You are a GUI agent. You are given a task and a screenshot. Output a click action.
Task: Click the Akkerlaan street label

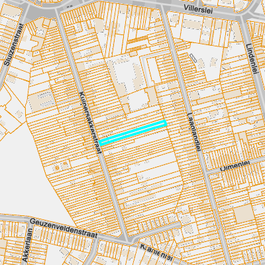click(x=27, y=245)
